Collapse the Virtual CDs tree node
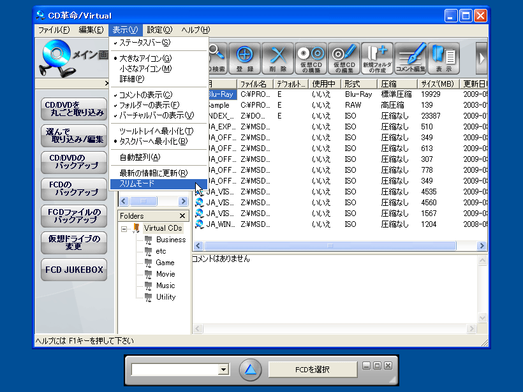This screenshot has height=392, width=523. pos(124,229)
